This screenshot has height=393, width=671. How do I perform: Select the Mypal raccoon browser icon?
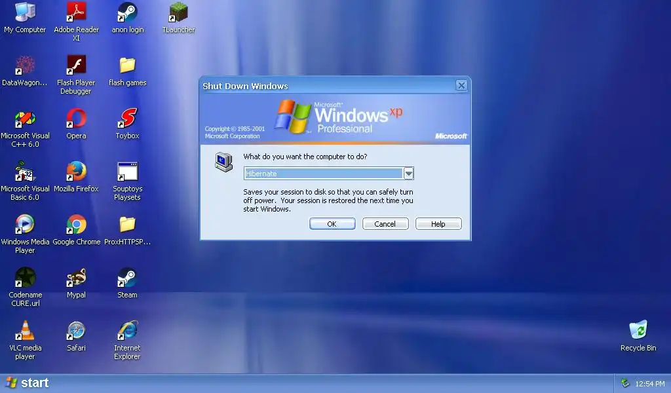(x=76, y=278)
